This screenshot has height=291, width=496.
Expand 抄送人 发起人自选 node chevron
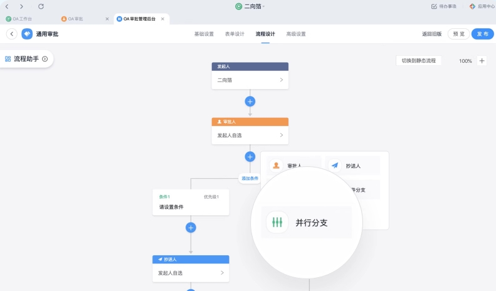click(x=222, y=273)
